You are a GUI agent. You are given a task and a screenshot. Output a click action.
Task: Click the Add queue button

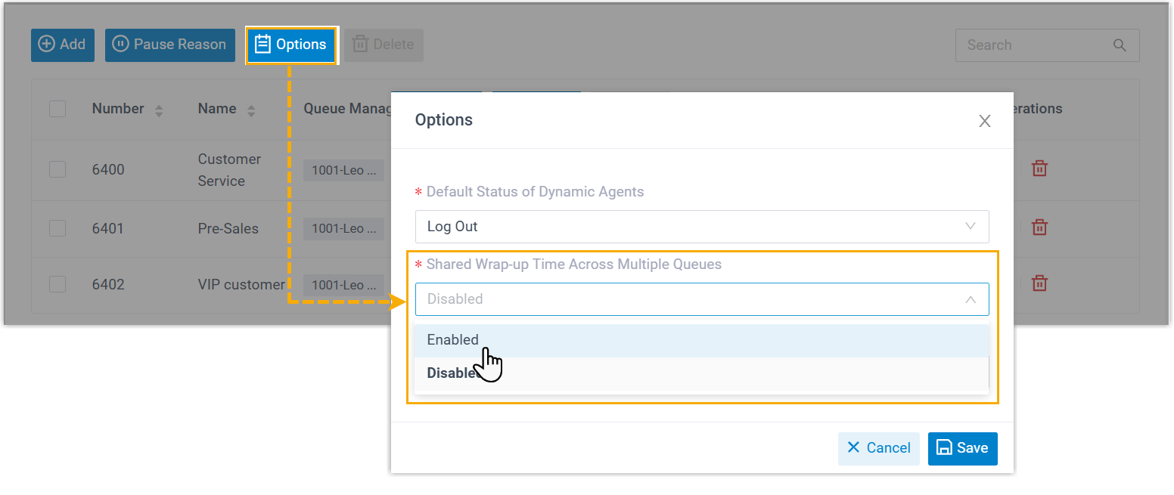tap(63, 45)
